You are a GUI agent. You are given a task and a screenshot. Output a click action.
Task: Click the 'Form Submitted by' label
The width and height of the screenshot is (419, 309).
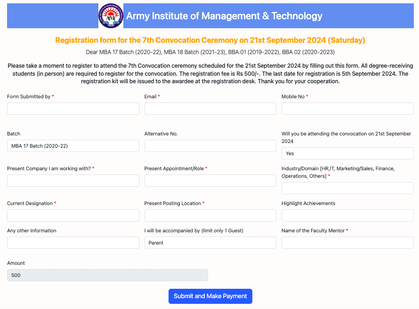29,96
